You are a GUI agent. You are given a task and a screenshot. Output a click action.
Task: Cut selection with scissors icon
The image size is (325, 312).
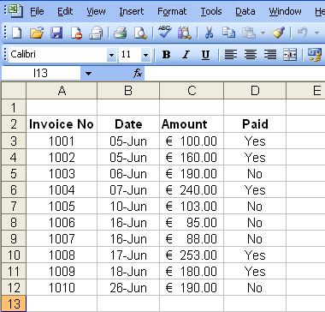tap(209, 33)
